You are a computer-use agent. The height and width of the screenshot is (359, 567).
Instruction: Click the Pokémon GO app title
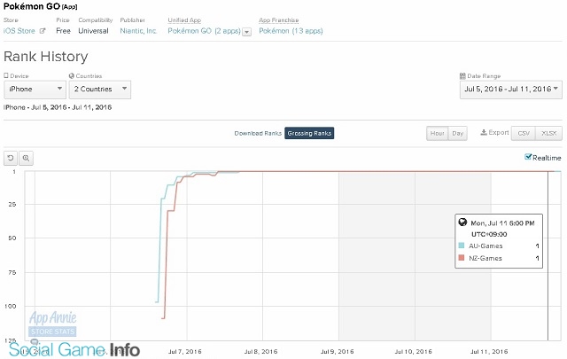pyautogui.click(x=32, y=6)
